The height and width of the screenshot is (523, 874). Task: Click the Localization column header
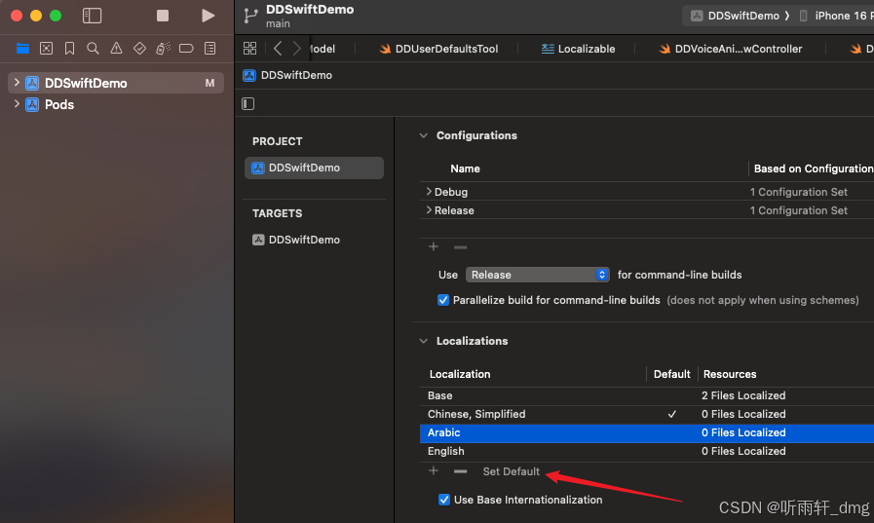(460, 374)
